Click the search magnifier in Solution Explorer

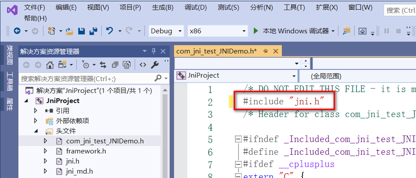(x=158, y=78)
